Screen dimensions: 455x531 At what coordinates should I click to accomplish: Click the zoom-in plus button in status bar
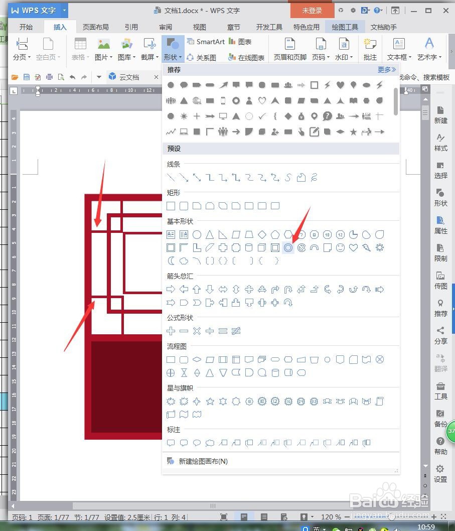tap(434, 517)
